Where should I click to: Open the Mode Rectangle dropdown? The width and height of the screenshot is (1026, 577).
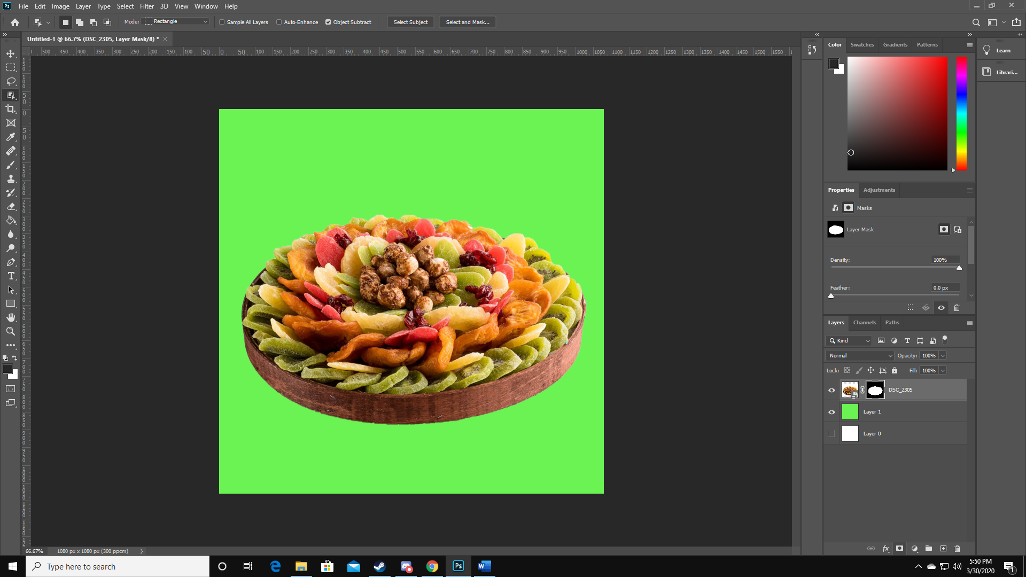[176, 21]
